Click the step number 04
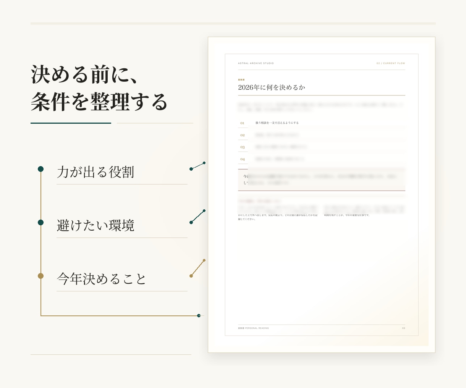Screen dimensions: 466x388 (242, 159)
